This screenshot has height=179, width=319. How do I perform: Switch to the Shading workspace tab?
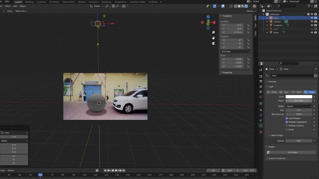point(81,2)
